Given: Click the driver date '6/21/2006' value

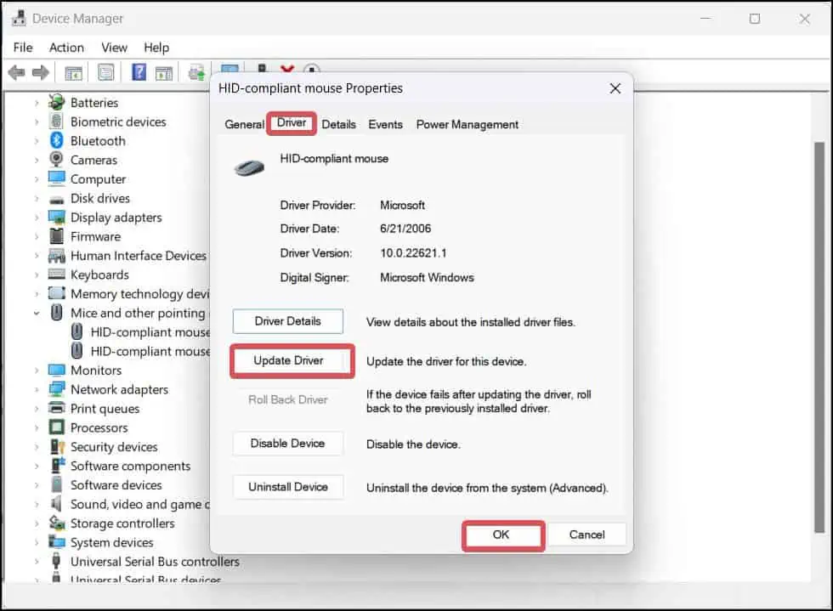Looking at the screenshot, I should coord(405,229).
